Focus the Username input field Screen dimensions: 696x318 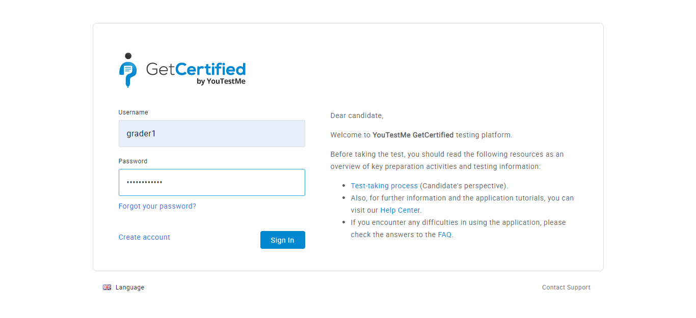211,134
